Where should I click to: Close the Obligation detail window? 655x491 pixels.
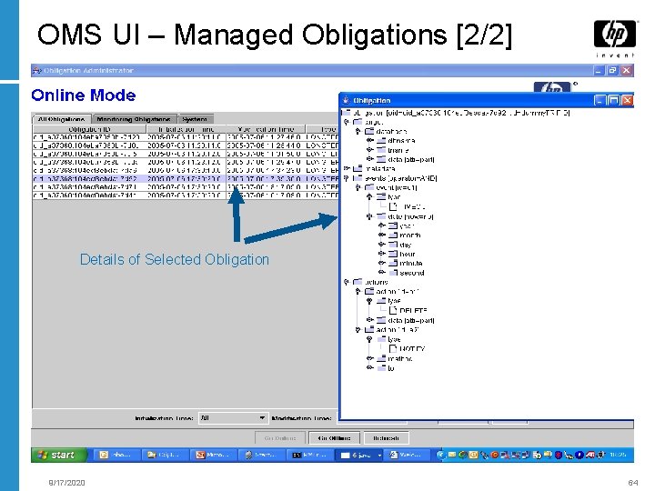[x=628, y=100]
